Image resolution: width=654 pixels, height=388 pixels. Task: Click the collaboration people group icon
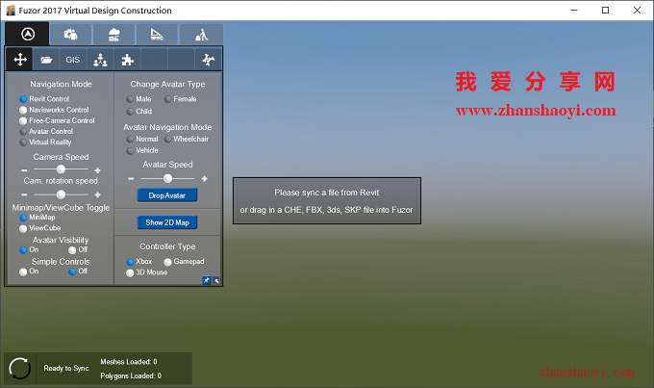[100, 60]
